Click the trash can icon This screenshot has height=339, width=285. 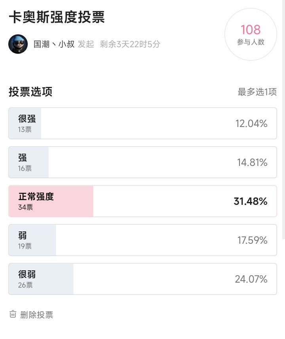[13, 314]
